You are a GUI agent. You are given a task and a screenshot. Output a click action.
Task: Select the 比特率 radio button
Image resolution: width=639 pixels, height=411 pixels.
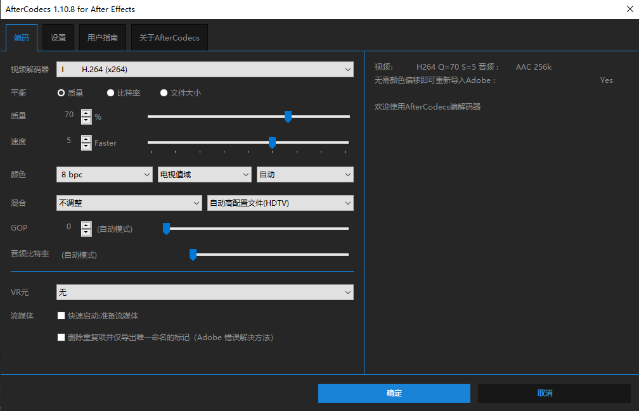click(x=110, y=93)
